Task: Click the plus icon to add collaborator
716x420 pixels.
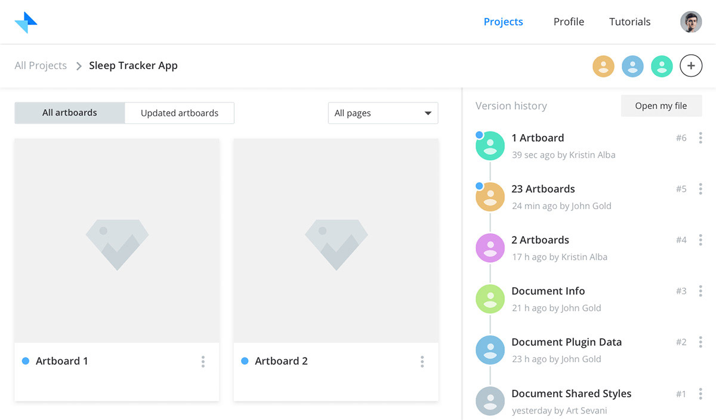Action: [x=691, y=66]
